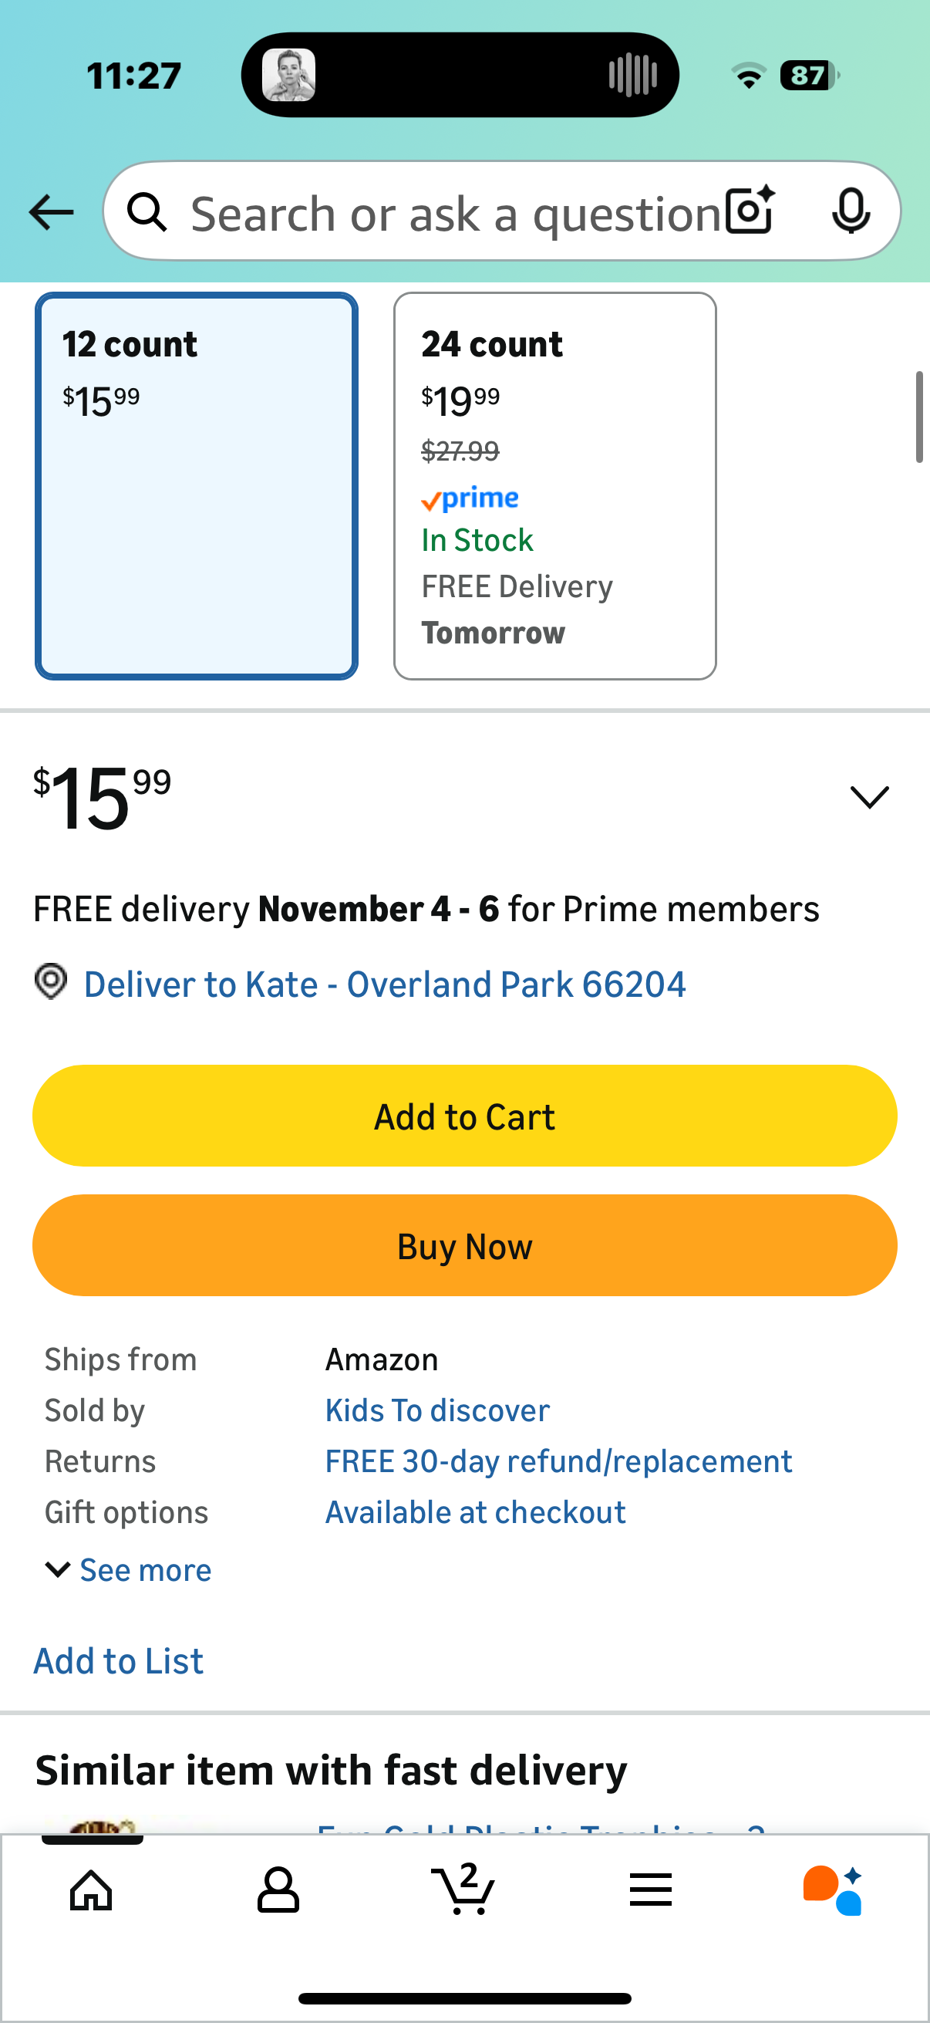930x2023 pixels.
Task: Tap the back arrow icon
Action: pyautogui.click(x=51, y=212)
